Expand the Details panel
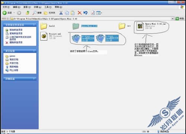 (34, 78)
